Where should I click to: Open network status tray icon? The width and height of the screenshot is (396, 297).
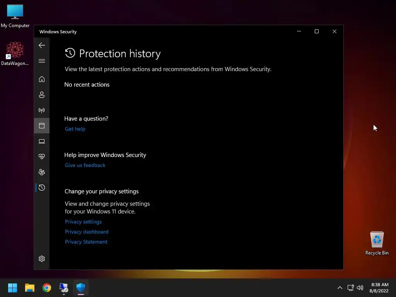pyautogui.click(x=350, y=288)
